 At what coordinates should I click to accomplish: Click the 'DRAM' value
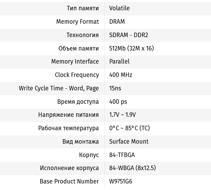point(117,22)
